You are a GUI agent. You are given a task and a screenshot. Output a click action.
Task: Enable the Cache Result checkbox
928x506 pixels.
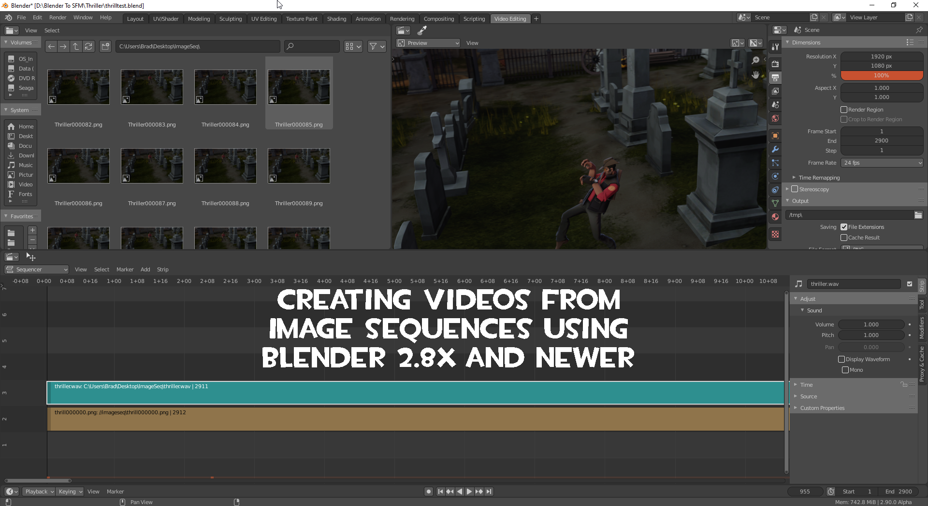[x=844, y=238]
